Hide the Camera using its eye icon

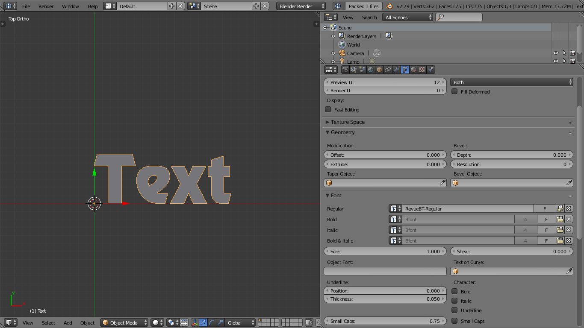click(556, 53)
